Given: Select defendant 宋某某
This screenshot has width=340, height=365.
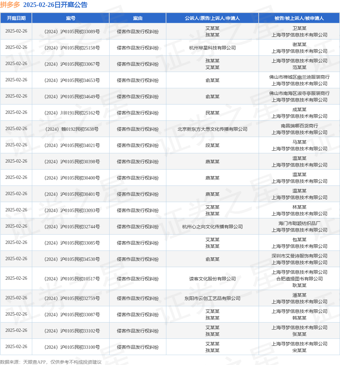Looking at the screenshot, I should tap(299, 351).
